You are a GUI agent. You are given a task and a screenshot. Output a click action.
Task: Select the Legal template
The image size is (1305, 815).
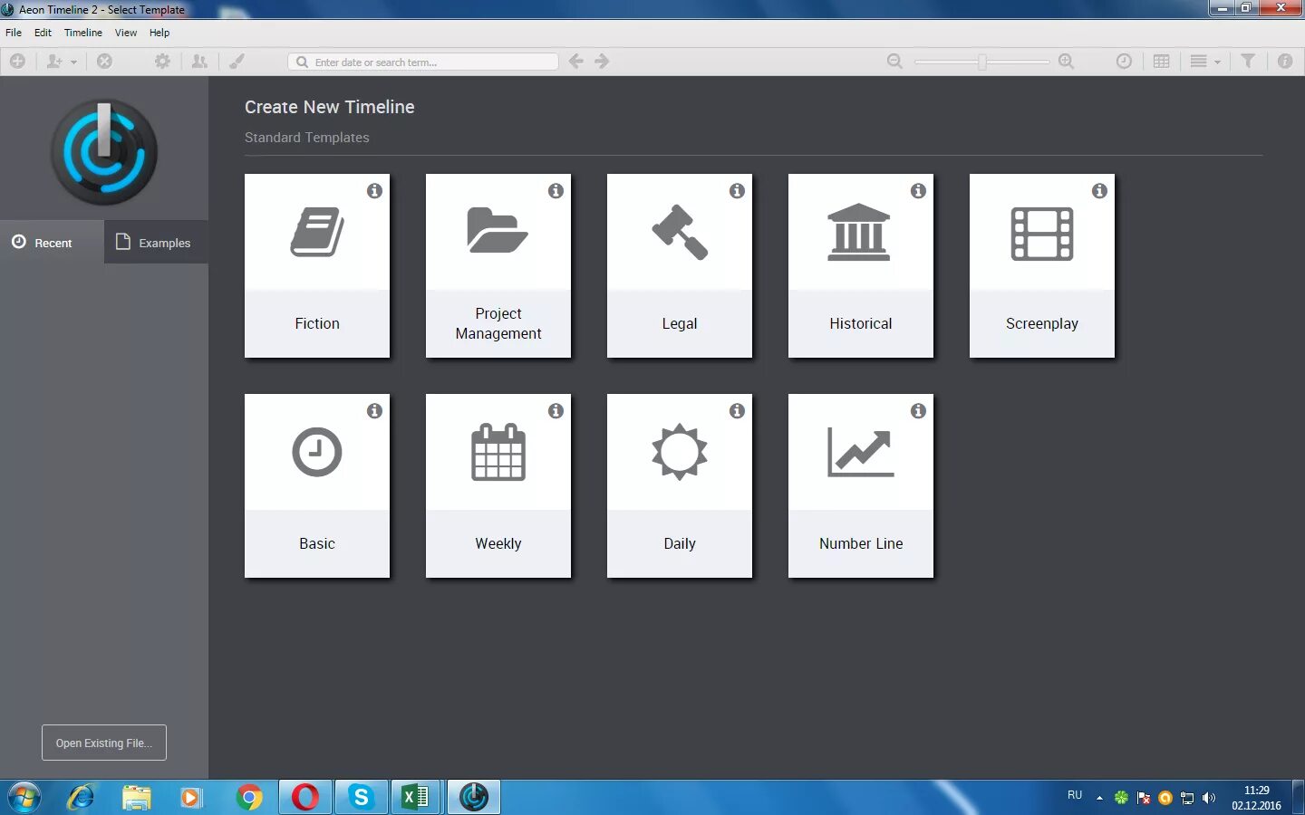coord(680,265)
